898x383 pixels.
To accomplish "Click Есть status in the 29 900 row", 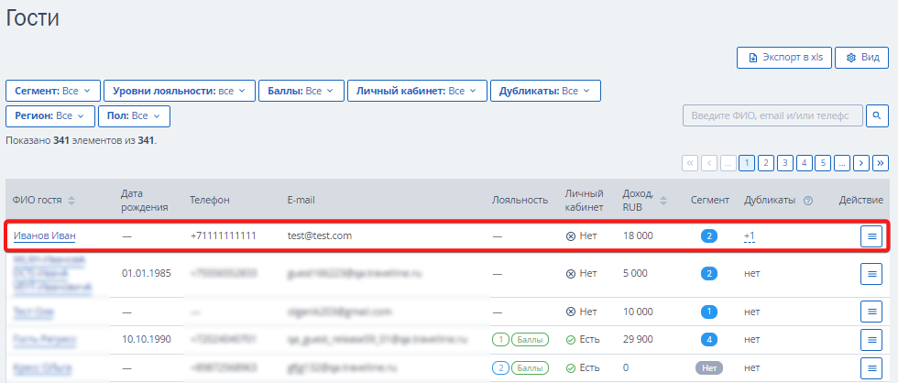I will coord(583,340).
